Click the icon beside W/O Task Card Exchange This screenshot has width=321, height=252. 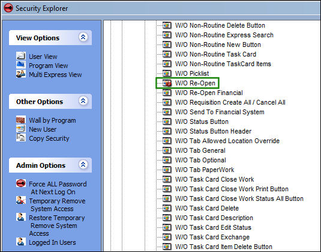tap(167, 237)
